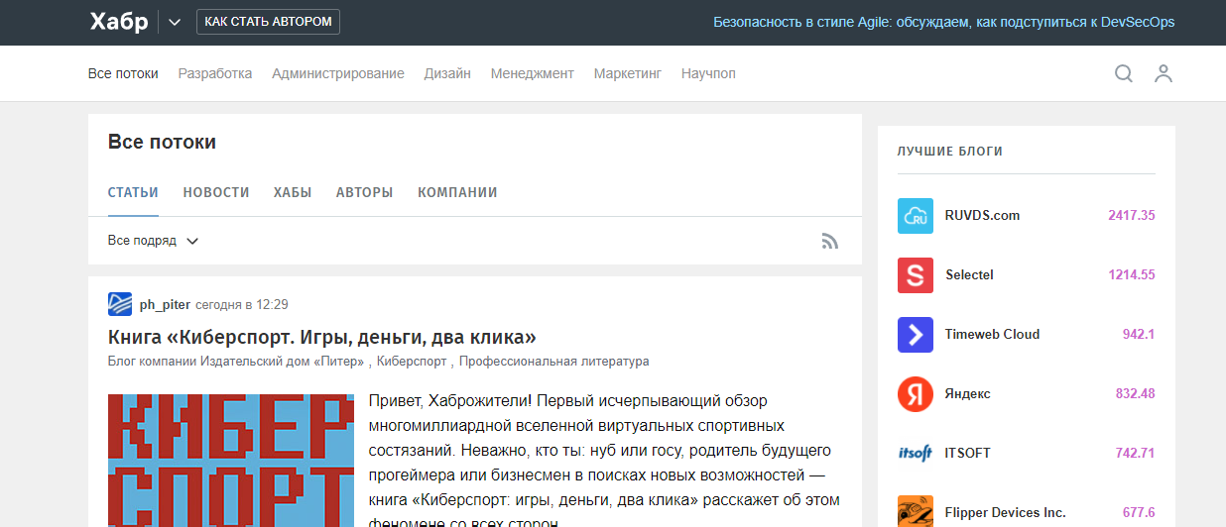
Task: Click the Хабр logo
Action: click(x=118, y=22)
